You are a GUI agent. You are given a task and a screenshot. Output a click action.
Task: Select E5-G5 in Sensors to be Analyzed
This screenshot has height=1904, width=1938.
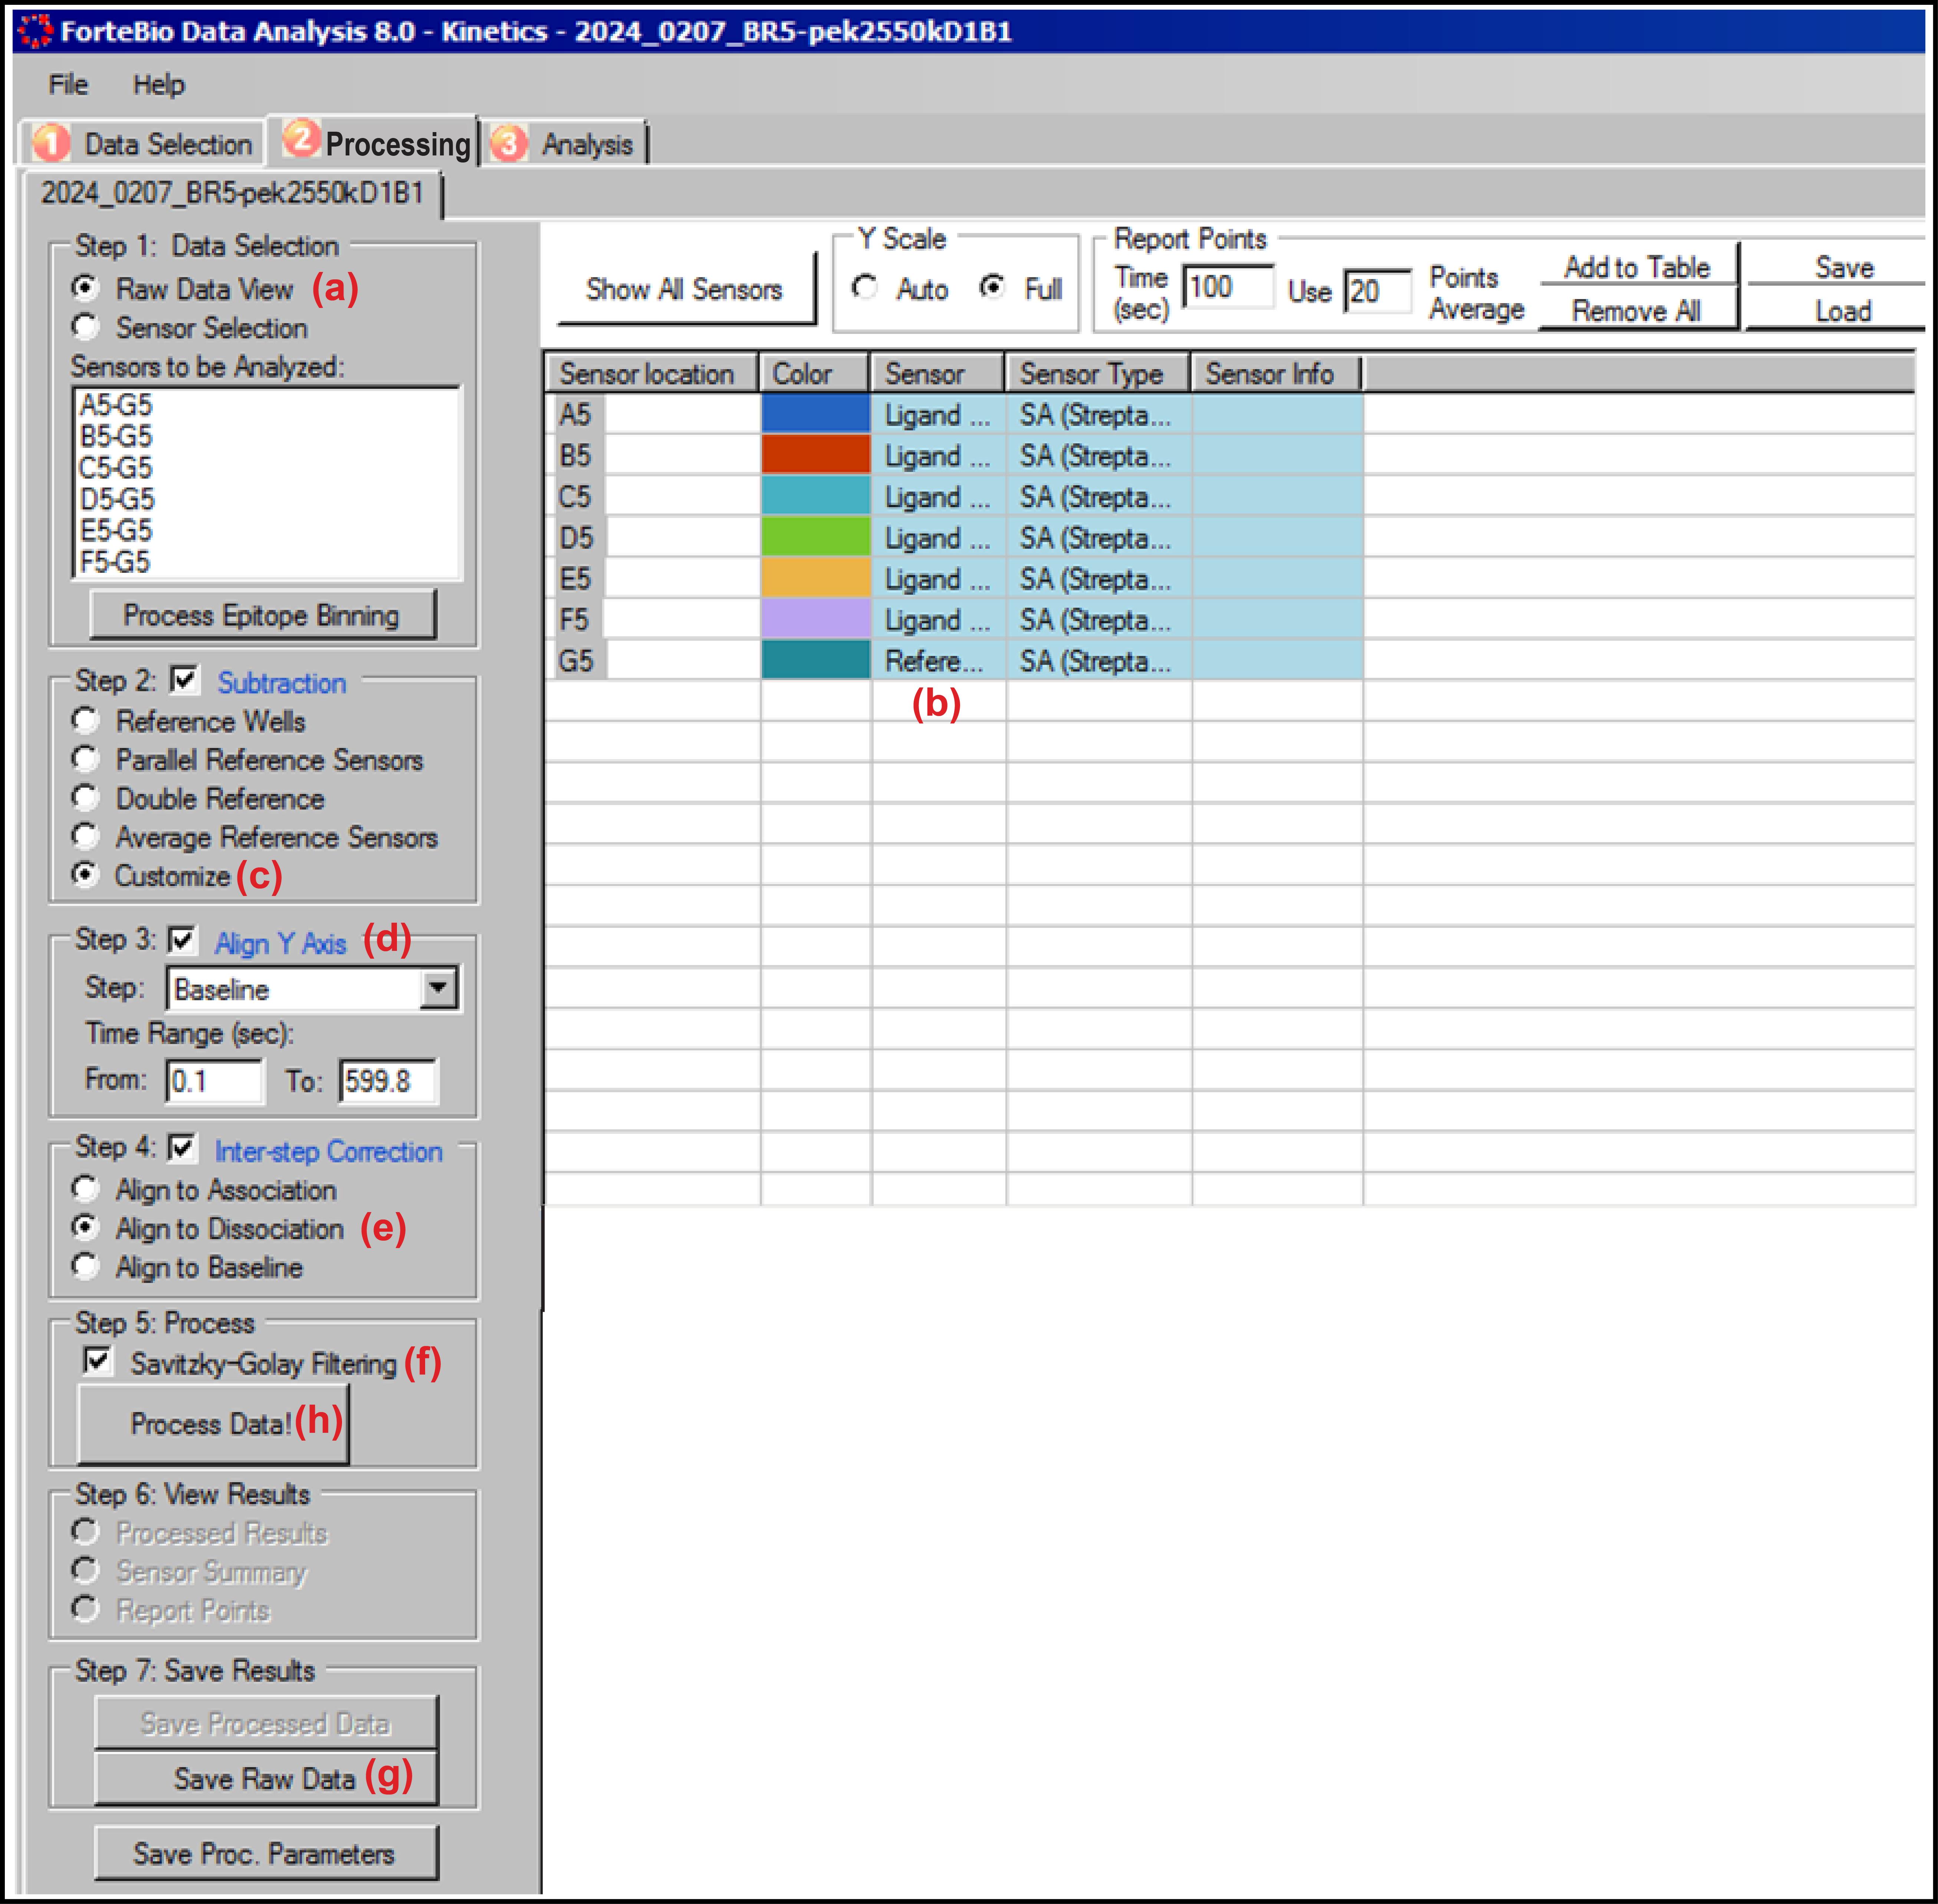pos(116,530)
